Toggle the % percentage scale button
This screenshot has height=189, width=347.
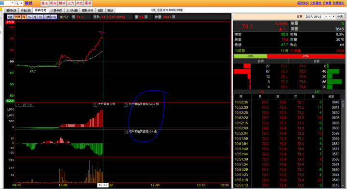(x=29, y=17)
